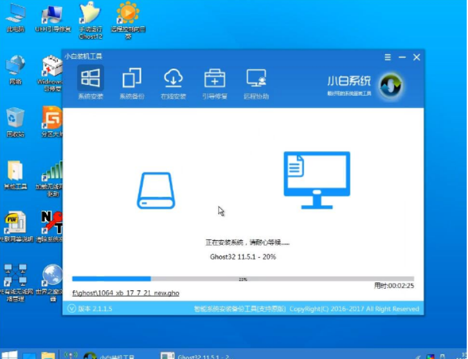This screenshot has height=359, width=468.
Task: Click the hard drive icon in install view
Action: (156, 190)
